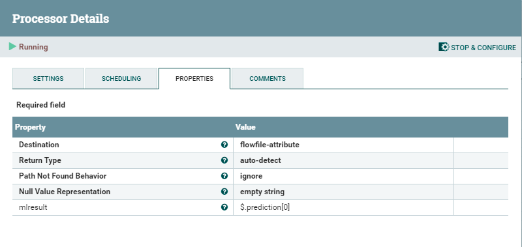Click the STOP & CONFIGURE button
522x247 pixels.
pyautogui.click(x=478, y=48)
